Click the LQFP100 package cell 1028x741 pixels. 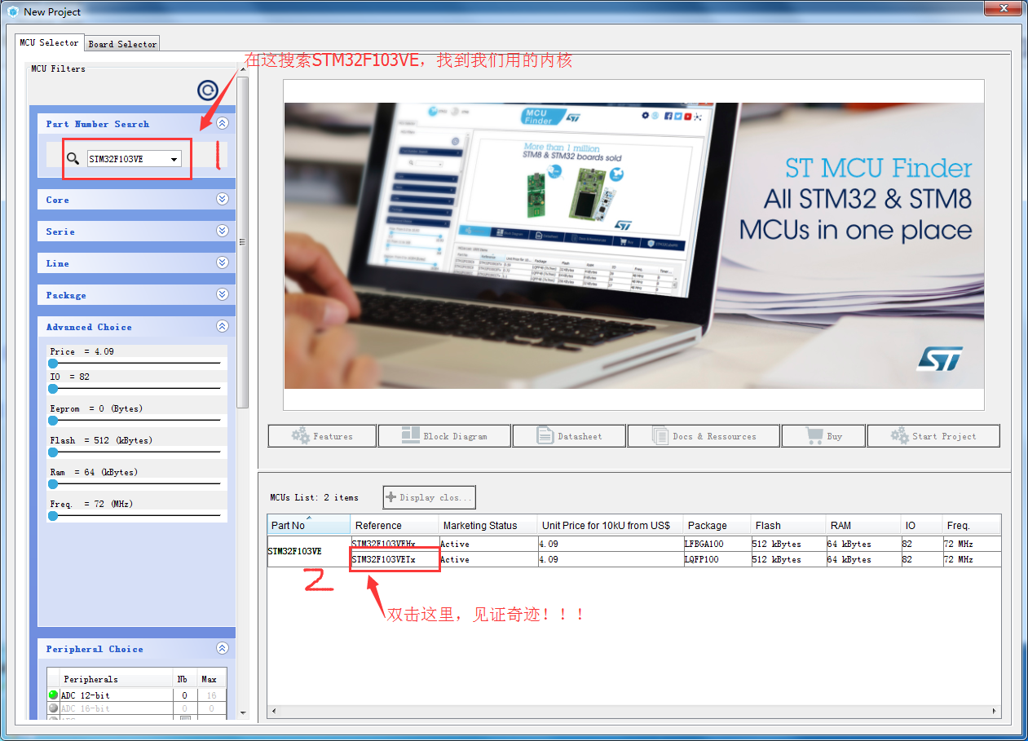[717, 560]
